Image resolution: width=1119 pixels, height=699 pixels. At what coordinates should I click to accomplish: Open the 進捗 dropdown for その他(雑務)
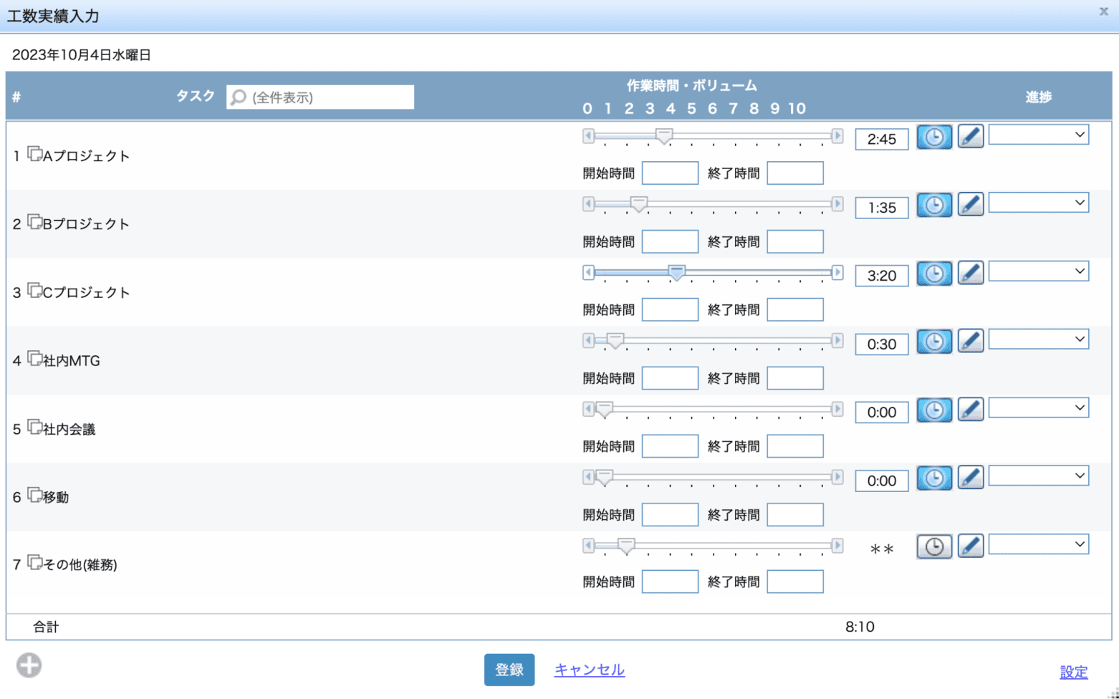point(1038,544)
